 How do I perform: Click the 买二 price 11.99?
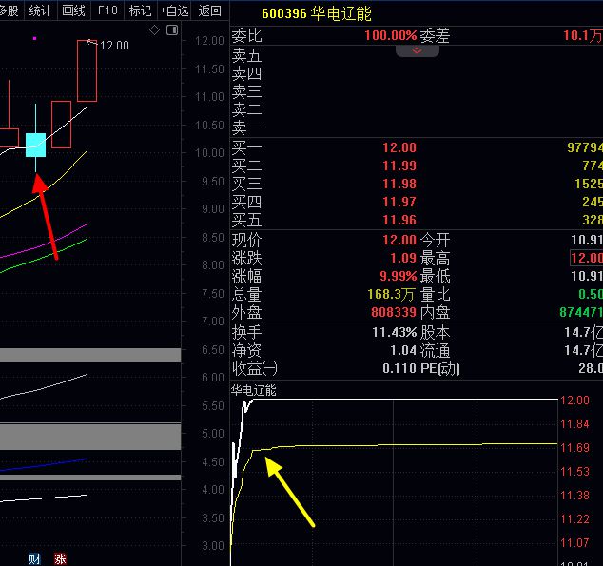(x=399, y=166)
